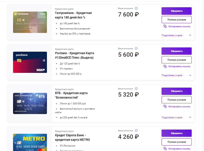Viewport: 204px width, 151px height.
Task: Click the copy link icon for VTB card
Action: [x=165, y=106]
